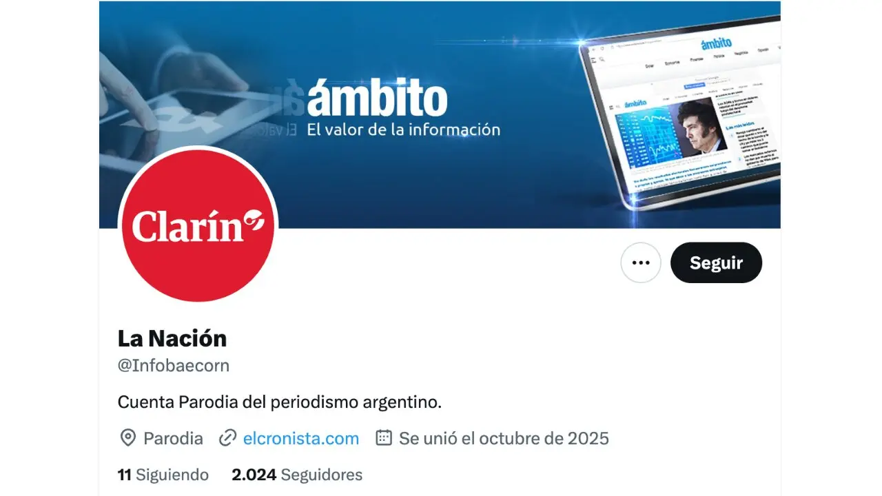Click 'El valor de la información' banner tagline
The height and width of the screenshot is (496, 882).
pyautogui.click(x=404, y=129)
